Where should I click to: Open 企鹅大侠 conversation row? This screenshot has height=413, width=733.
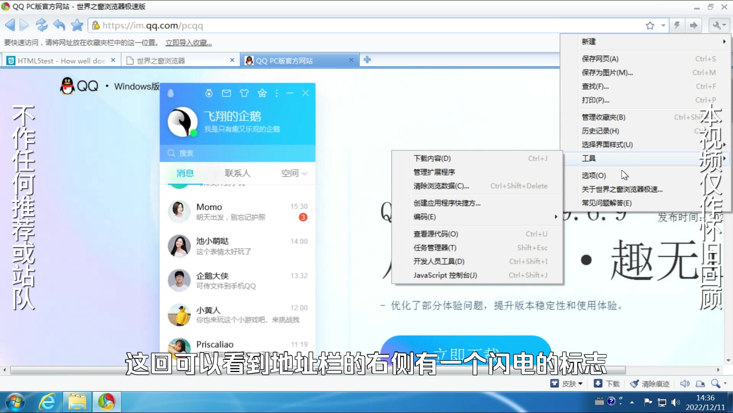[238, 280]
